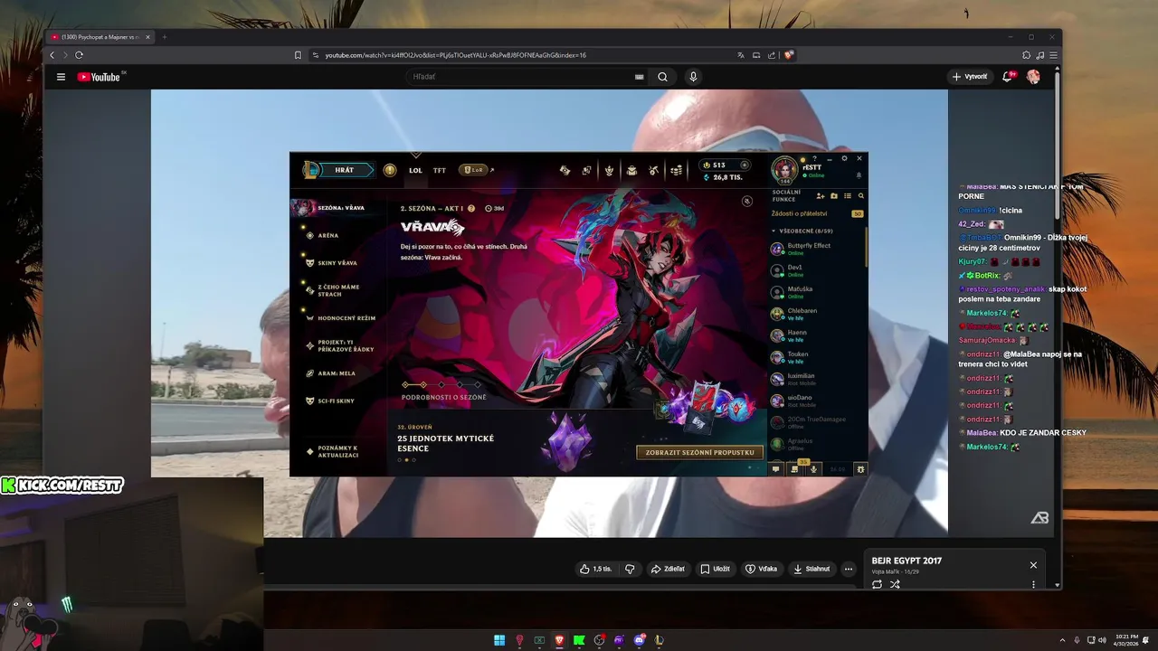The width and height of the screenshot is (1158, 651).
Task: Open Kick app from taskbar
Action: [x=579, y=640]
